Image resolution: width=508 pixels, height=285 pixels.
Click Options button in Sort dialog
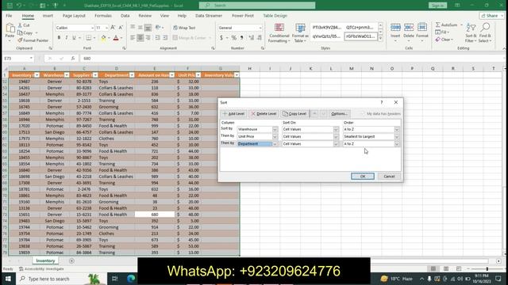(339, 114)
